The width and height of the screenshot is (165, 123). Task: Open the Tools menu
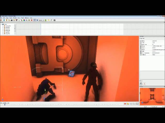[x=22, y=18]
